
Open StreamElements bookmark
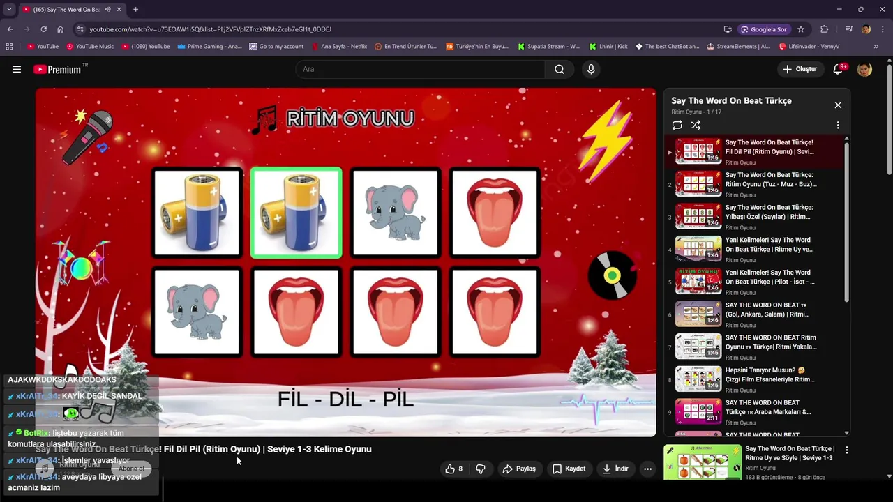click(x=738, y=47)
